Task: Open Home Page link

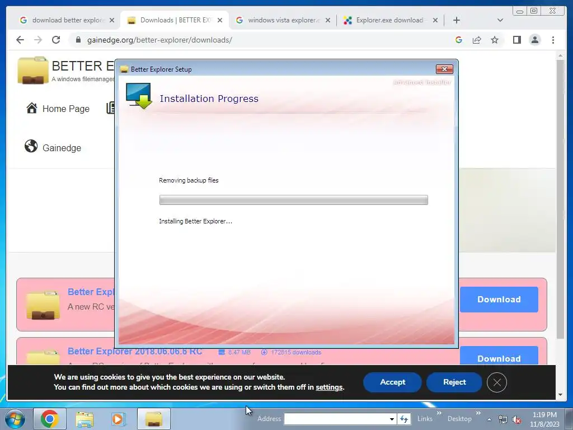Action: pyautogui.click(x=66, y=109)
